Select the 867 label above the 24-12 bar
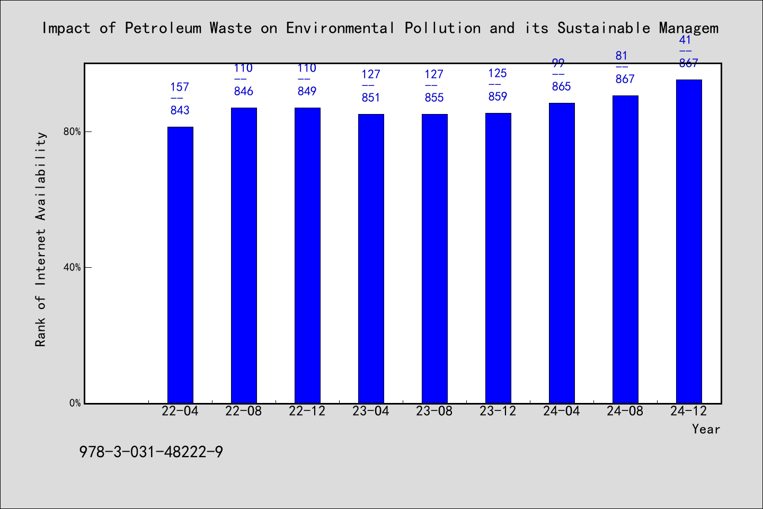The width and height of the screenshot is (763, 509). tap(688, 63)
